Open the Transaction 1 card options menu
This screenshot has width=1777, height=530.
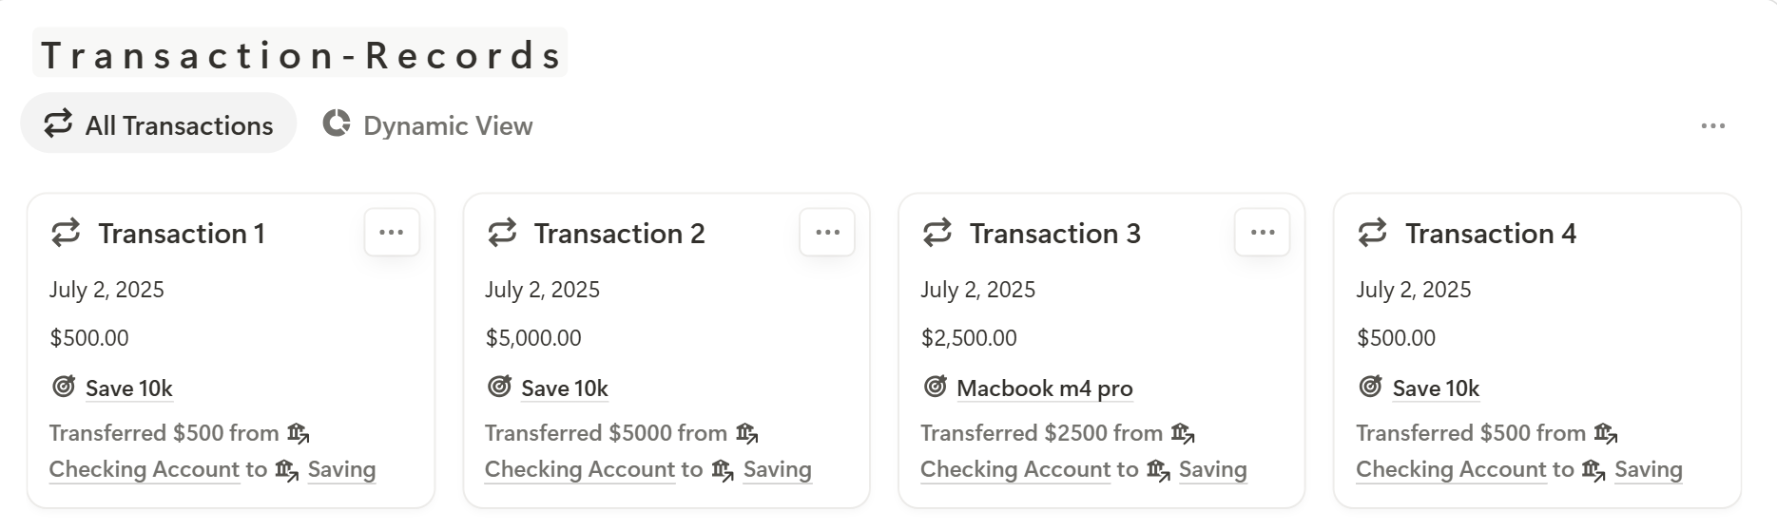click(392, 233)
